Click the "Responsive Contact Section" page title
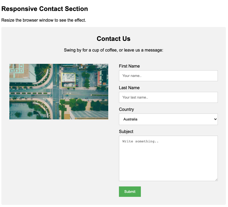228x207 pixels. coord(45,9)
